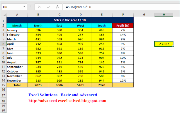Click the 'Profit (%)' header cell

click(x=123, y=25)
